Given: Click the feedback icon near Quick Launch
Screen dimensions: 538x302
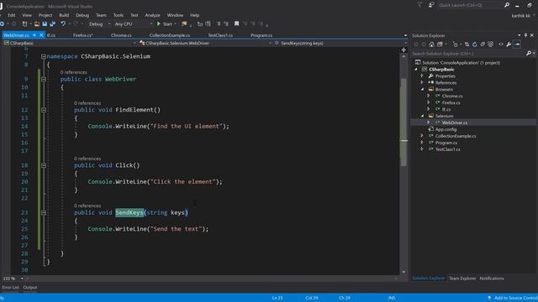Looking at the screenshot, I should [x=431, y=5].
